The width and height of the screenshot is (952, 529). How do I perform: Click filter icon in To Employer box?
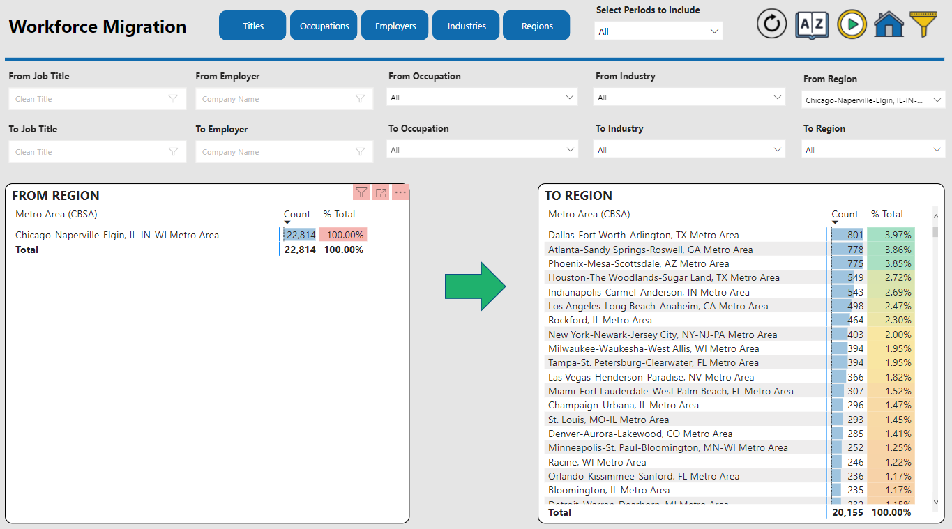click(x=360, y=152)
